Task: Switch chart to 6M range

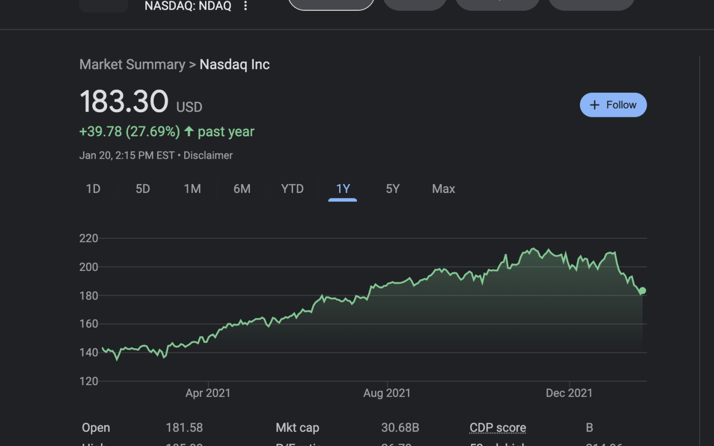Action: 242,189
